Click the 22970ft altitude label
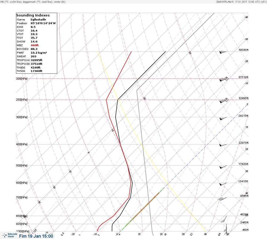267x239 pixels. 243,143
